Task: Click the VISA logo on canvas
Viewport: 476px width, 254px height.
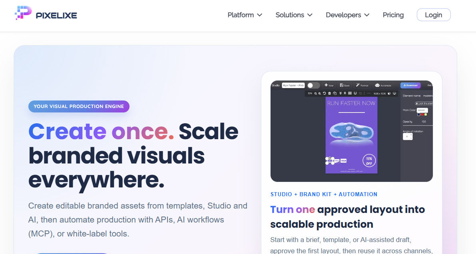Action: (343, 160)
